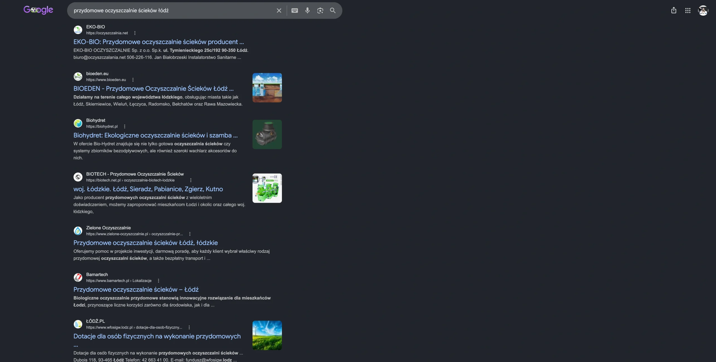
Task: Click the https://biohydret.pl URL
Action: pyautogui.click(x=102, y=126)
